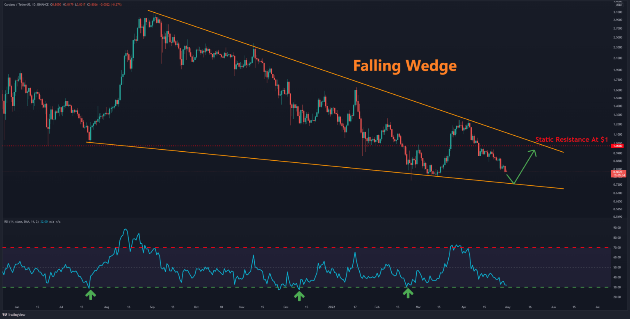Click the green RSI arrow near December
This screenshot has width=630, height=319.
(299, 295)
